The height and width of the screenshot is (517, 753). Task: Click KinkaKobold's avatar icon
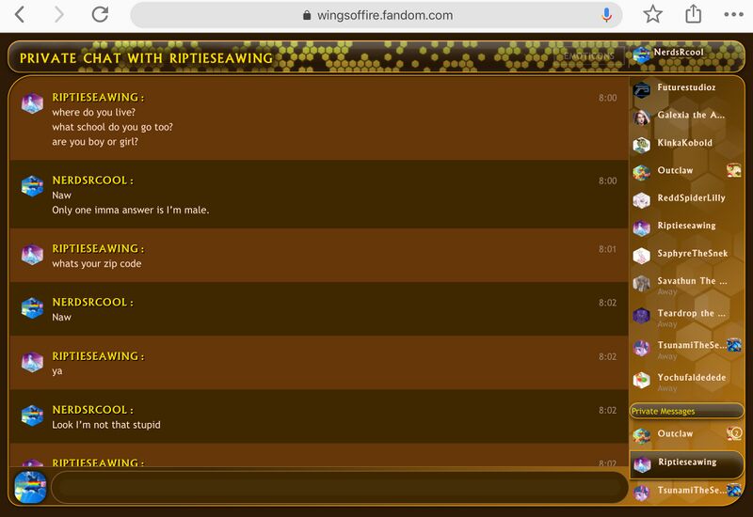pos(642,144)
